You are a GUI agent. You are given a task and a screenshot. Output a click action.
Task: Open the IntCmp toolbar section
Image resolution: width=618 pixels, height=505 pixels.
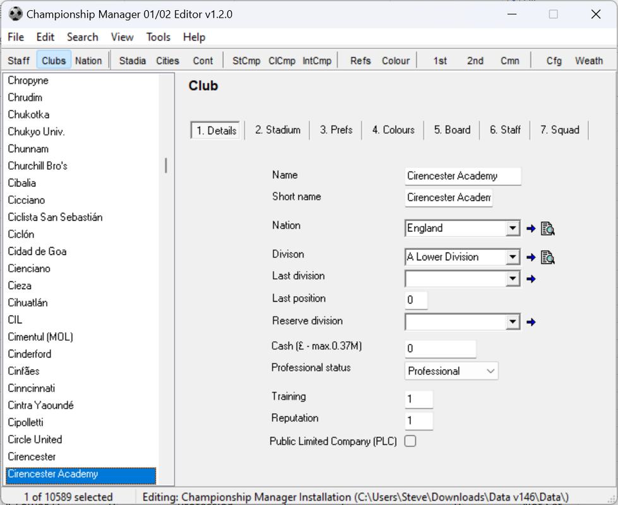[317, 61]
